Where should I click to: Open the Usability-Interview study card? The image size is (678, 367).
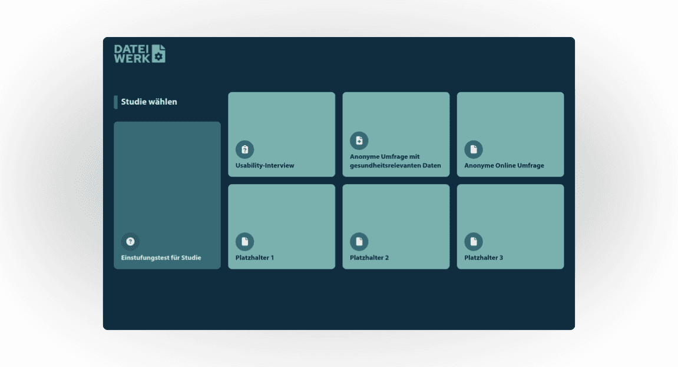click(281, 124)
